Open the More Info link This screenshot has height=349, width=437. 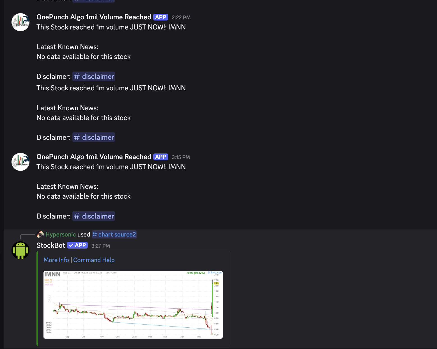[x=56, y=260]
